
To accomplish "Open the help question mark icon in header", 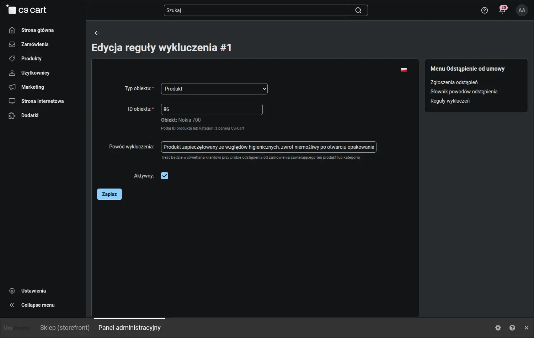I will coord(485,10).
